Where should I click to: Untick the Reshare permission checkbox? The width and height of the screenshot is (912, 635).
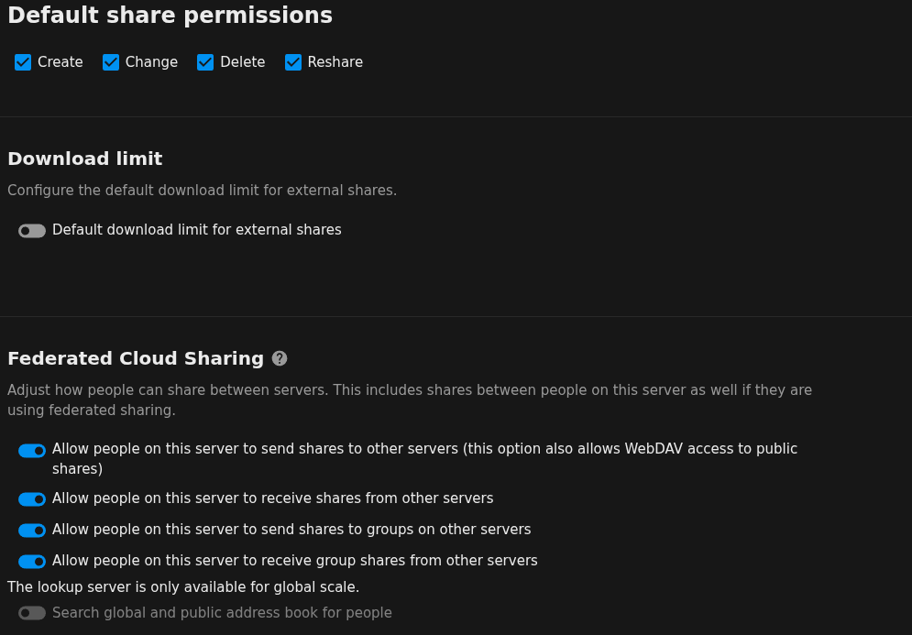point(293,62)
